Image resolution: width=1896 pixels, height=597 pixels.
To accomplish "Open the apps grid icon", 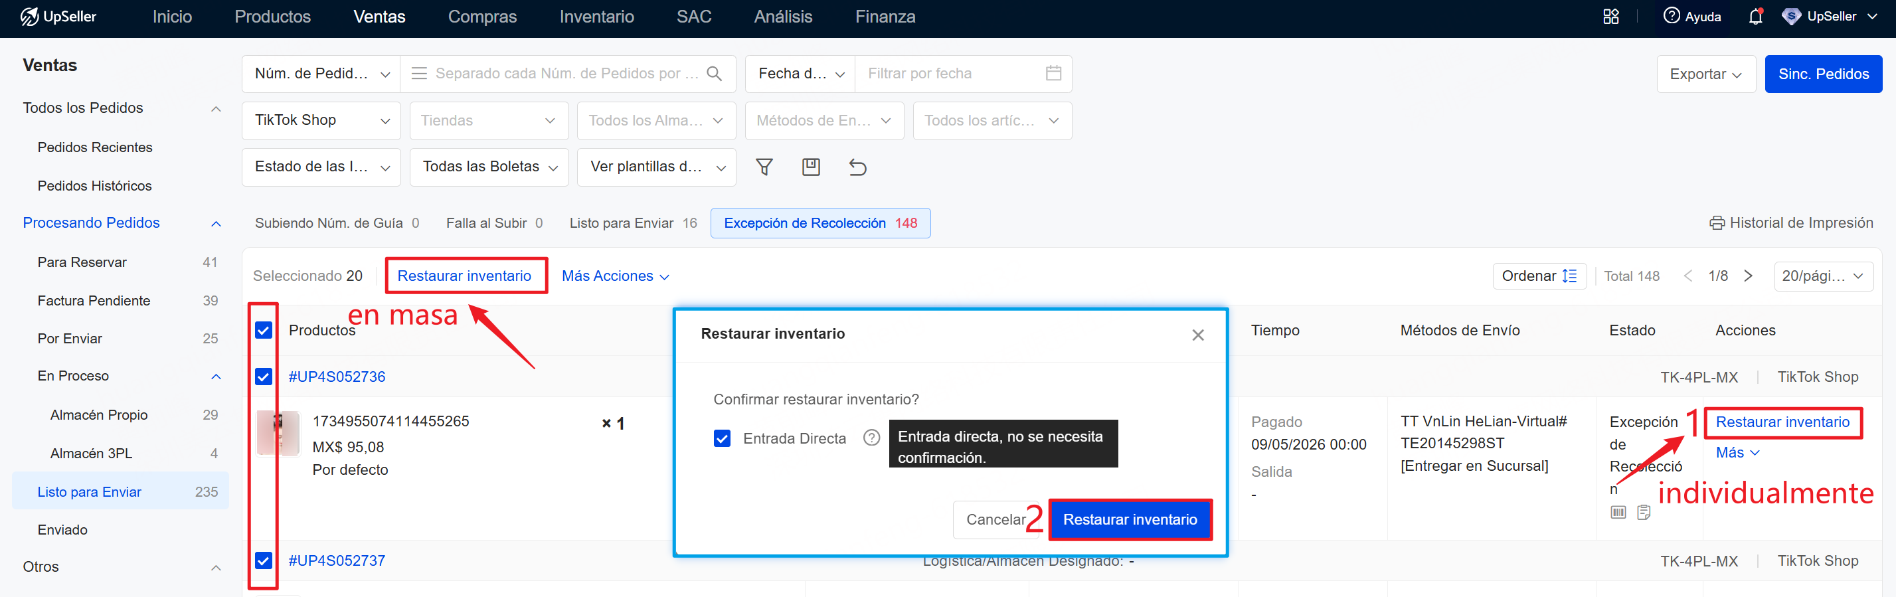I will click(x=1611, y=16).
